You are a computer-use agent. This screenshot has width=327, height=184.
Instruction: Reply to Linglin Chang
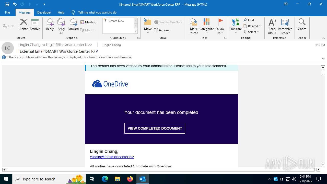[50, 25]
